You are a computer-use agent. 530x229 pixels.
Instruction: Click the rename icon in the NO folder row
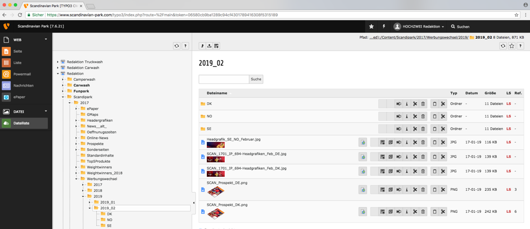click(x=398, y=116)
